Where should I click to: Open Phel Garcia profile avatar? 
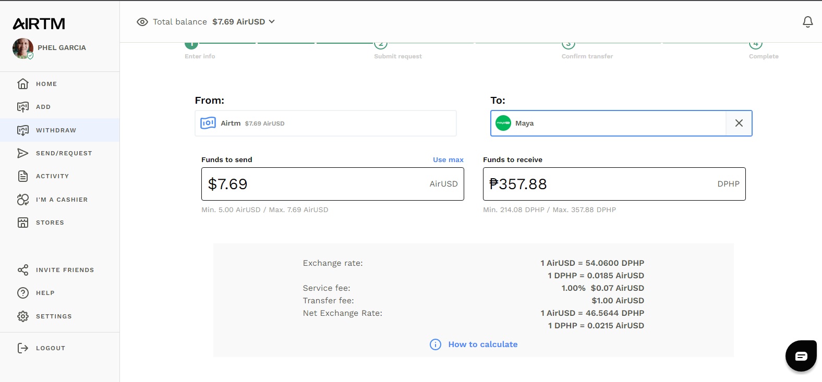(x=23, y=48)
